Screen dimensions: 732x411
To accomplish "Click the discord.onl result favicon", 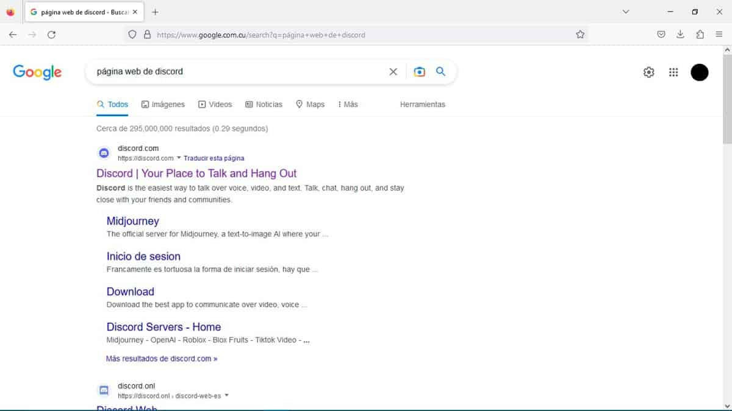I will [x=104, y=390].
